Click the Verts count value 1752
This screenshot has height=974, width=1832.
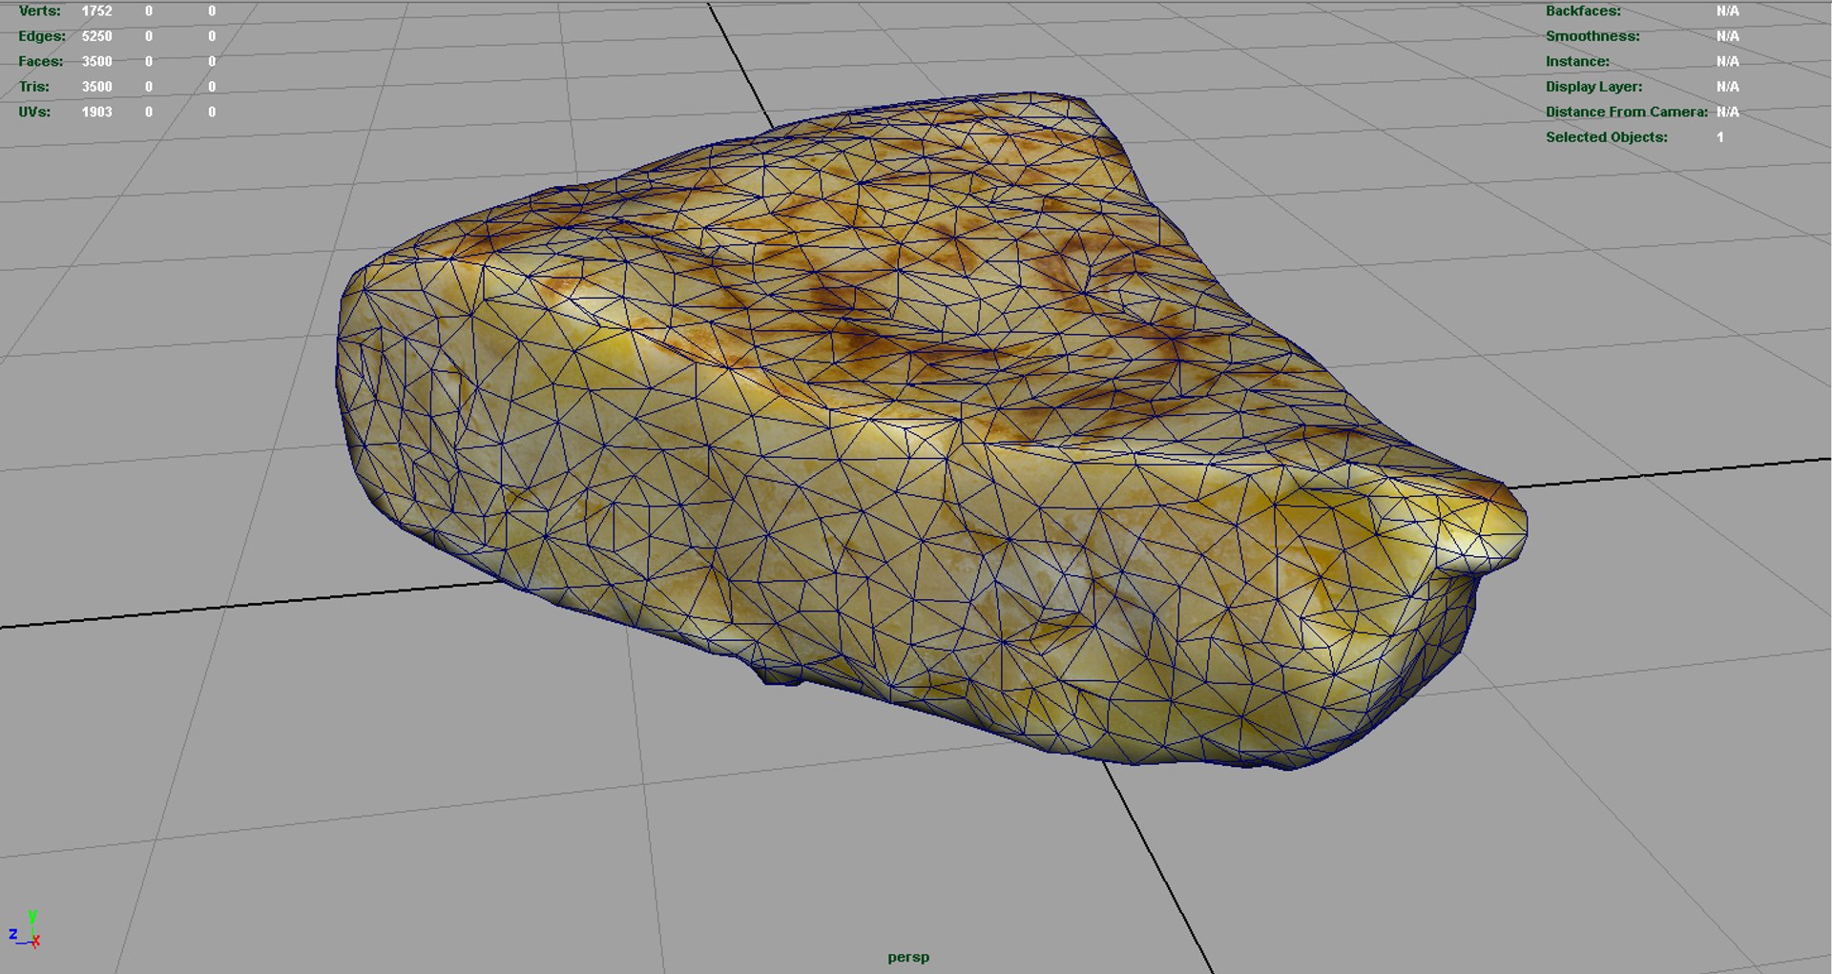[96, 10]
